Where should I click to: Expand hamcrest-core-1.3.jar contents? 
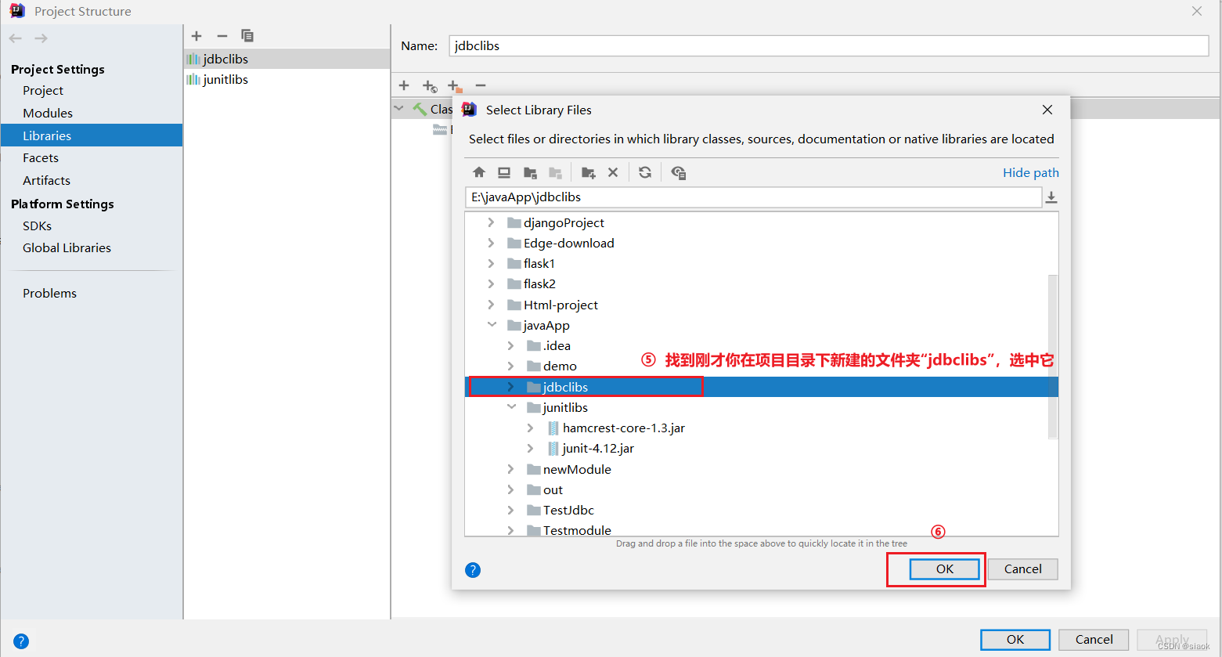tap(530, 428)
